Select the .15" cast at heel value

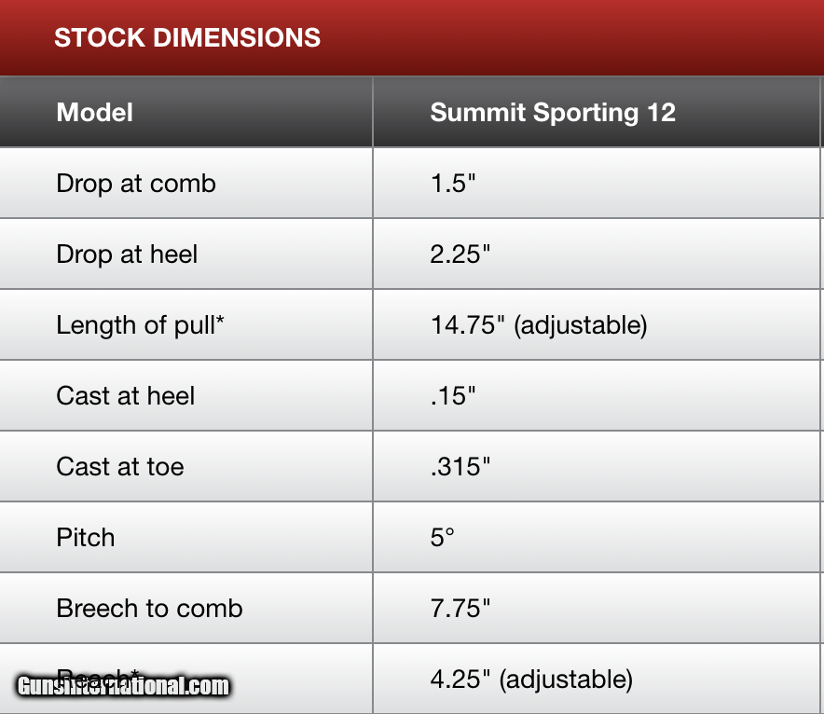(453, 395)
